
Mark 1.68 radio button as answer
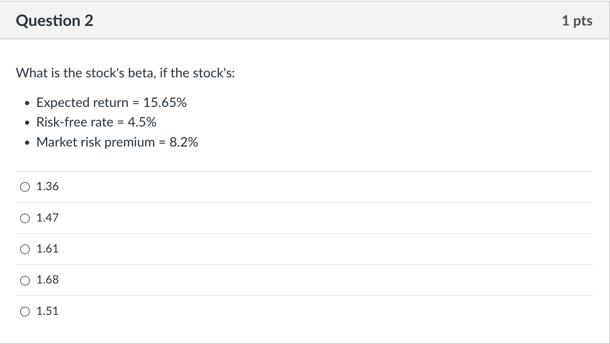25,280
